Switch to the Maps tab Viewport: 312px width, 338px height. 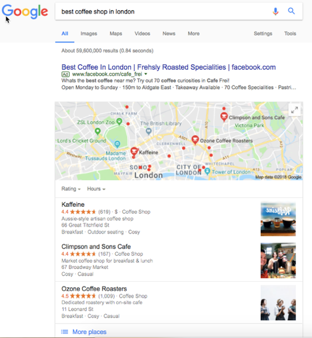pyautogui.click(x=116, y=34)
